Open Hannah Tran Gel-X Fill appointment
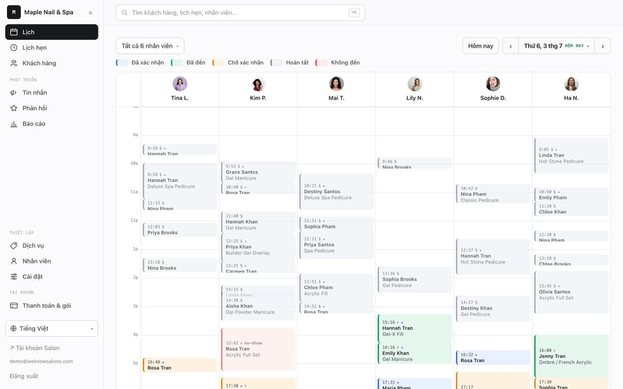 (415, 328)
